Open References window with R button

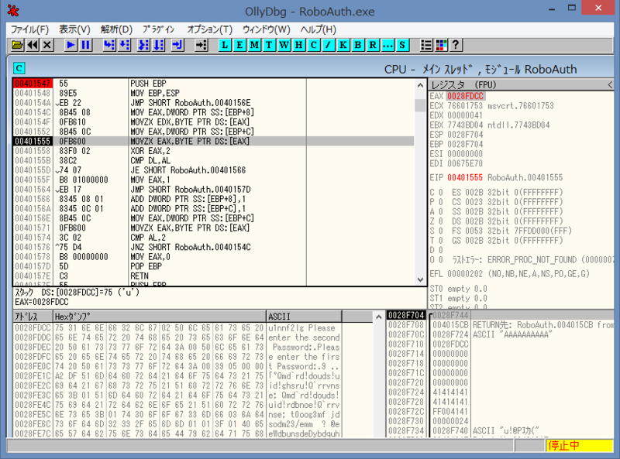click(x=373, y=45)
